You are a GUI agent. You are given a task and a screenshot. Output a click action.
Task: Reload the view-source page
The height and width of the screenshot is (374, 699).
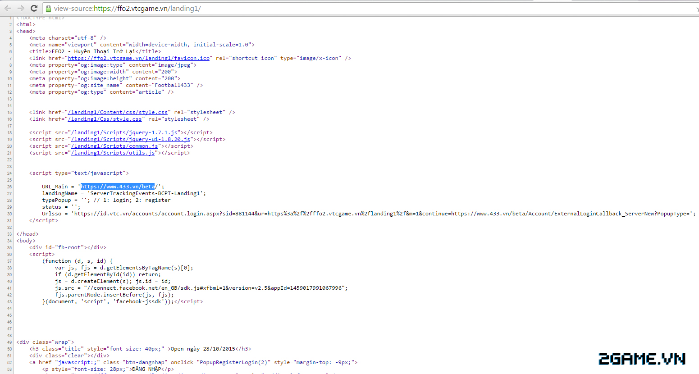point(34,8)
